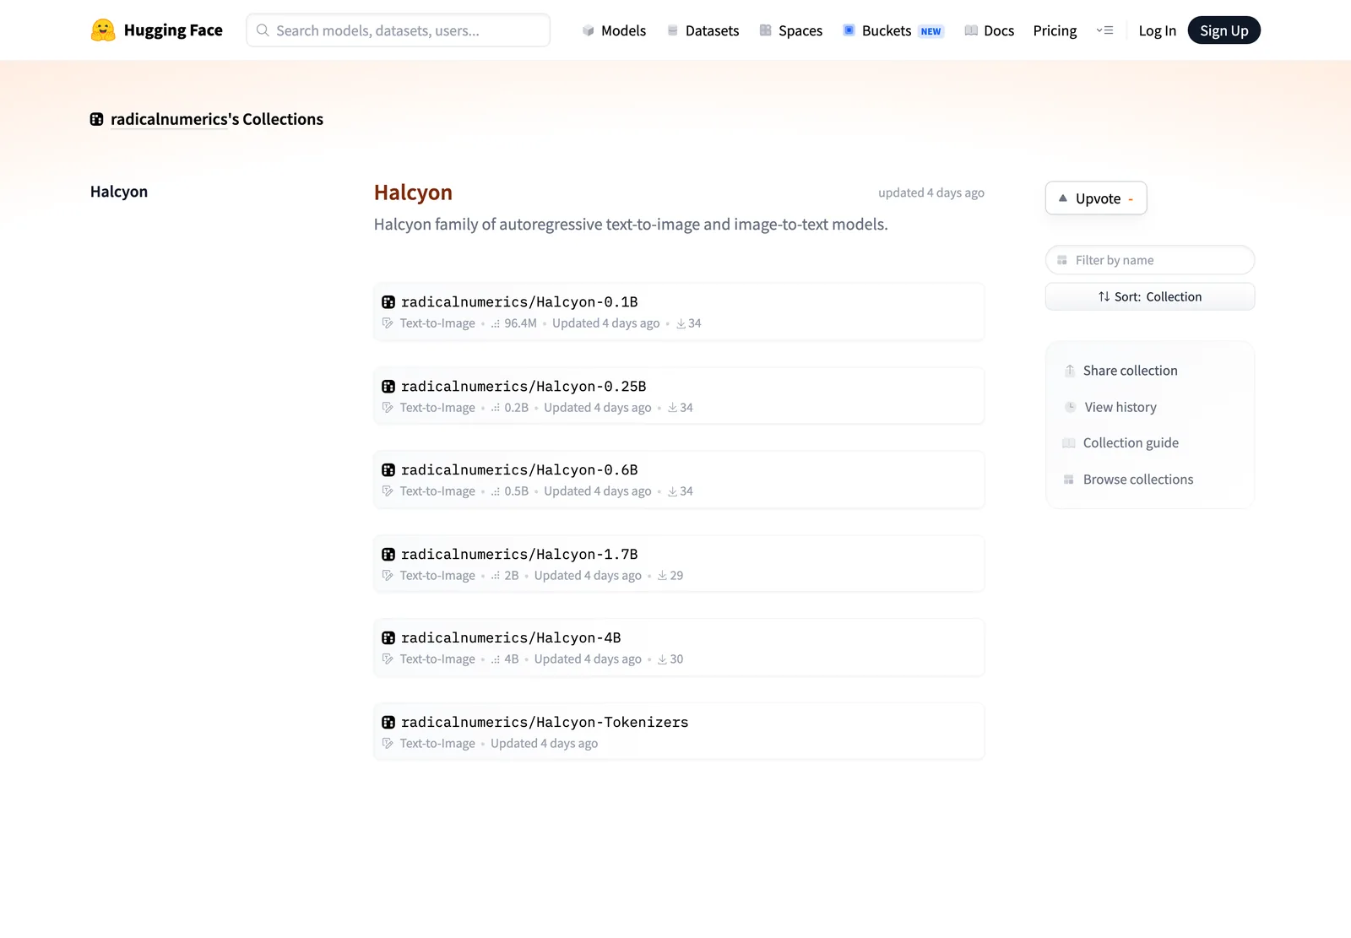
Task: Click the View history clock icon
Action: point(1070,407)
